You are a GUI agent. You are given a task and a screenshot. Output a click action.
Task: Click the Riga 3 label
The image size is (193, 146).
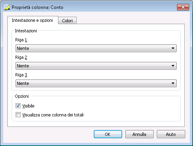[21, 75]
